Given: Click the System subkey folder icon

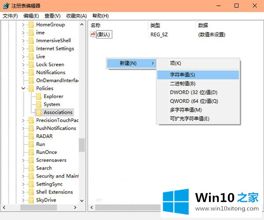Looking at the screenshot, I should click(39, 104).
